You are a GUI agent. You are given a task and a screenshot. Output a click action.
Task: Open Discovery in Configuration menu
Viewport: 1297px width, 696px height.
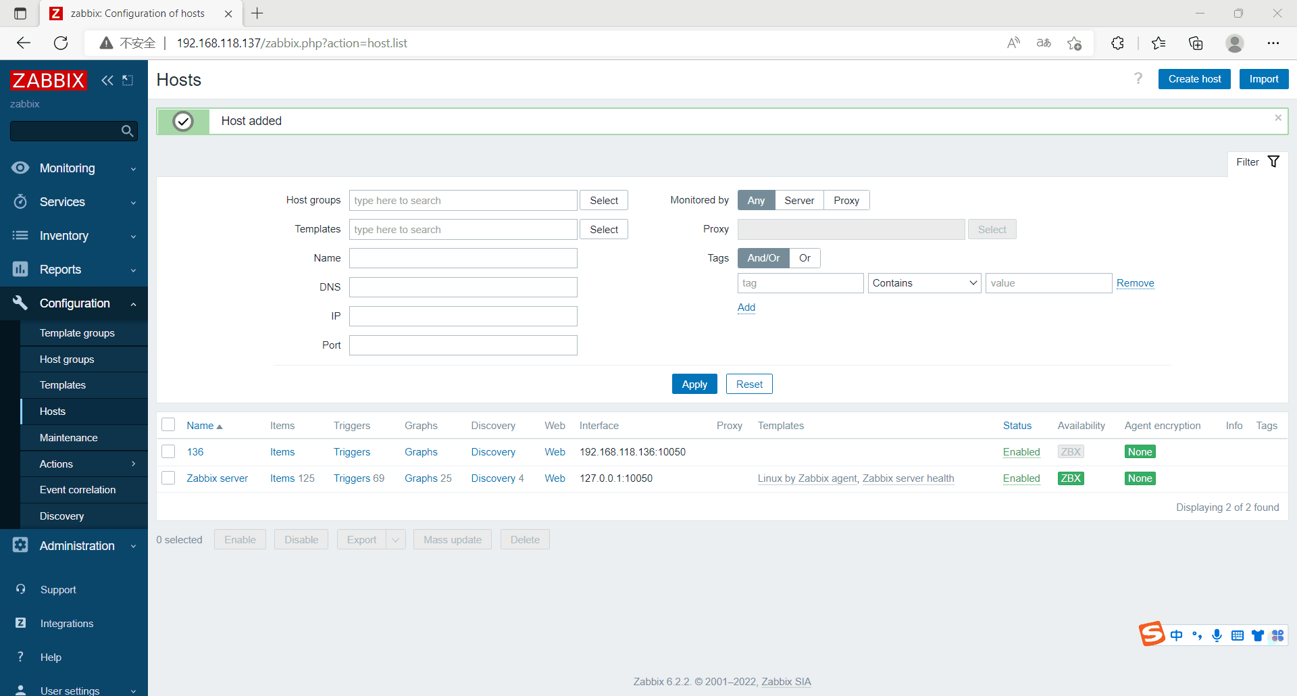click(61, 516)
